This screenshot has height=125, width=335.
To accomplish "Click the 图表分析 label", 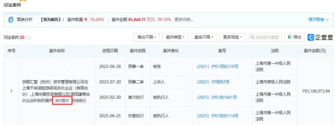I will [25, 20].
